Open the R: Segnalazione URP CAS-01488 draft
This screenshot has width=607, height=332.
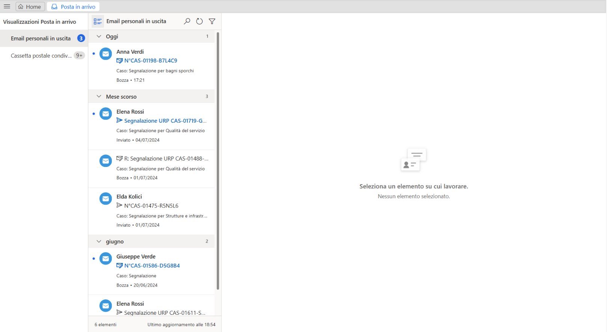click(166, 159)
